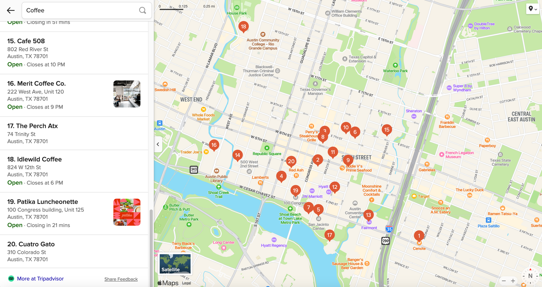Click the Trader Joe's shopping icon
This screenshot has height=287, width=542.
tap(206, 152)
